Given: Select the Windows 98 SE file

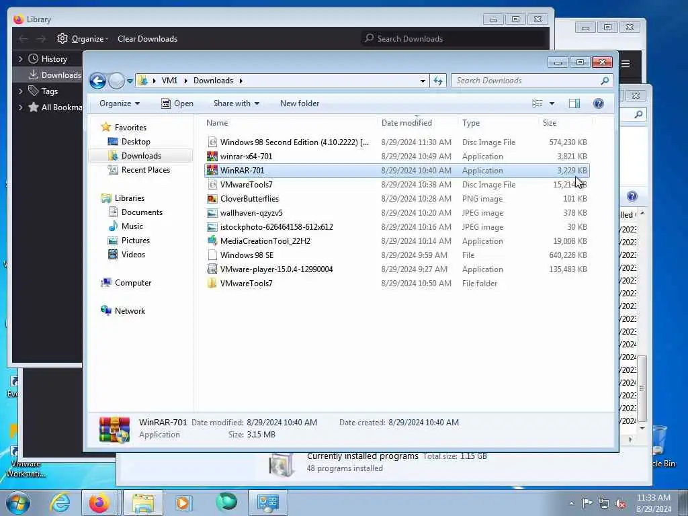Looking at the screenshot, I should 397,255.
